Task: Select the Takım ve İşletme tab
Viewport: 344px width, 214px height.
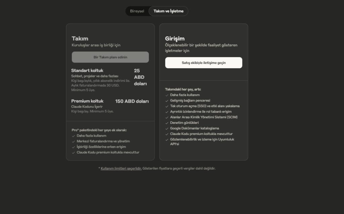Action: coord(168,11)
